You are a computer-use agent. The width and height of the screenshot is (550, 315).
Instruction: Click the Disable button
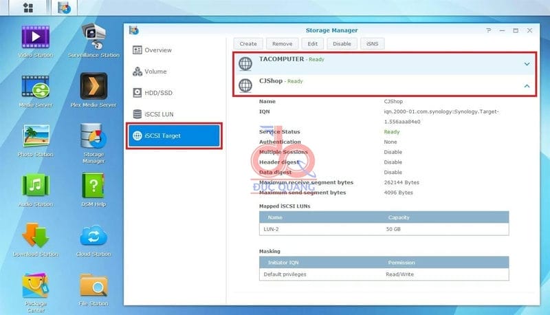(342, 44)
